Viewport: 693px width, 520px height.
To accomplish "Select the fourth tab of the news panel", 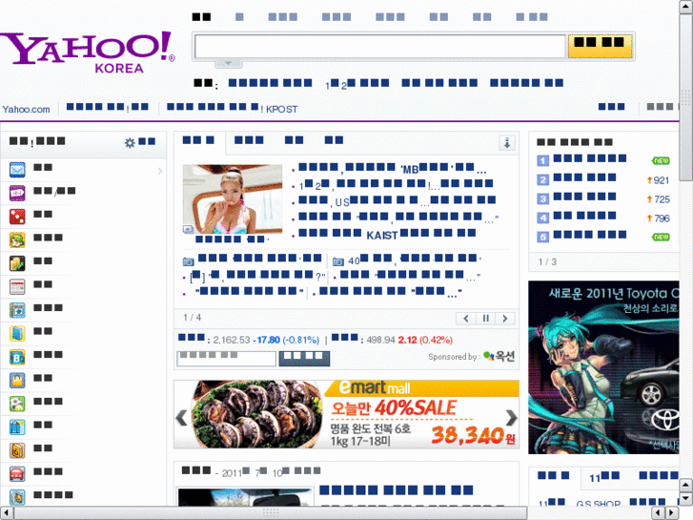I will 334,140.
